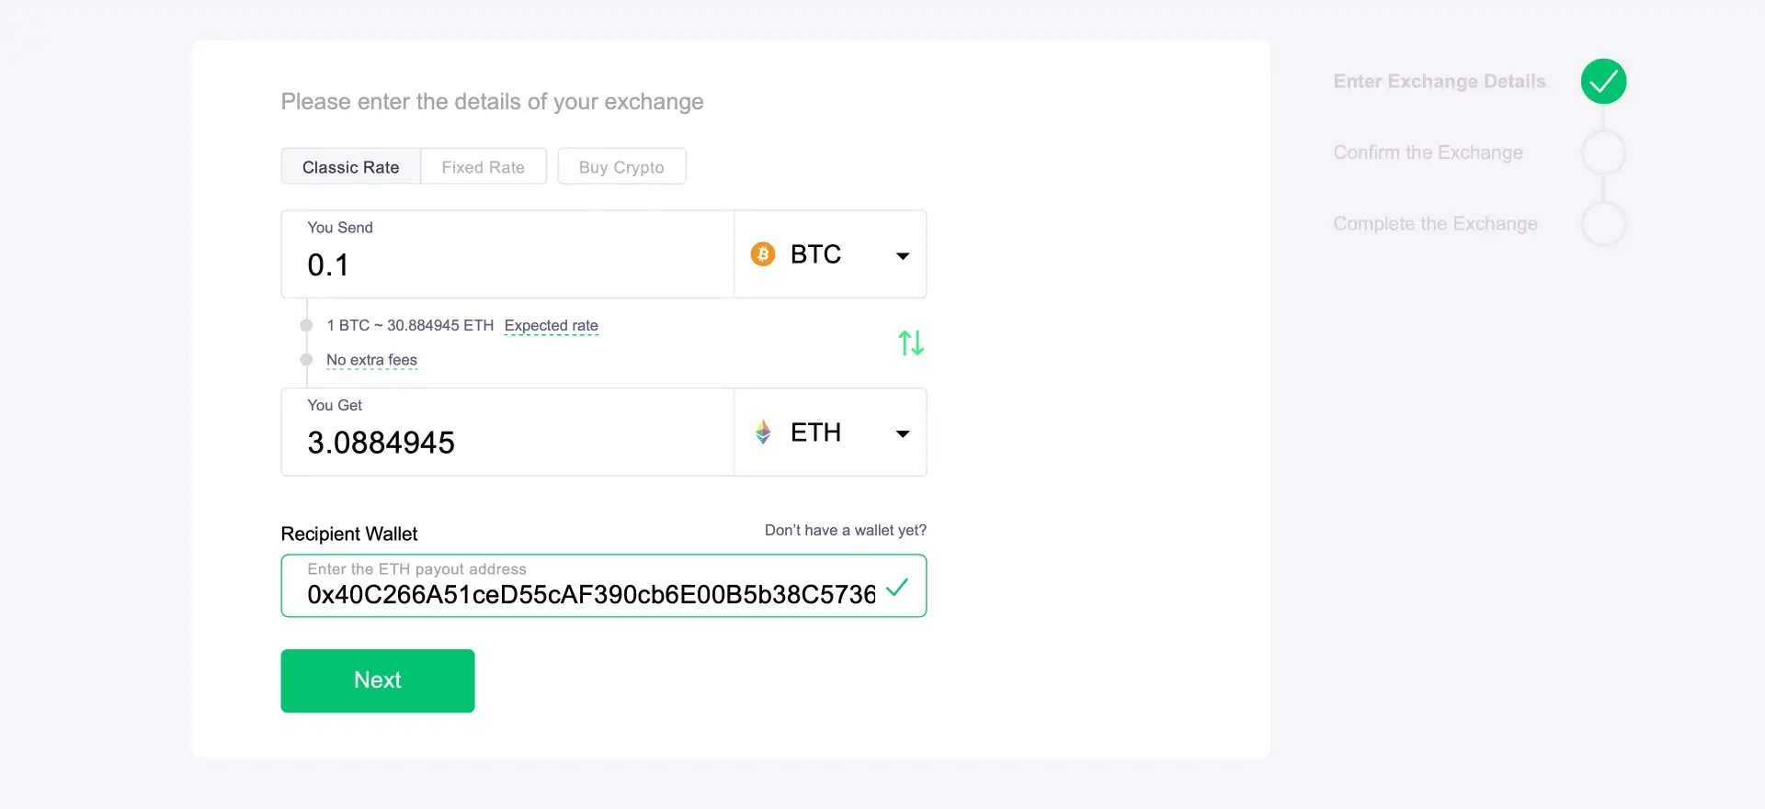Switch to the Fixed Rate tab
The width and height of the screenshot is (1765, 809).
pyautogui.click(x=483, y=167)
